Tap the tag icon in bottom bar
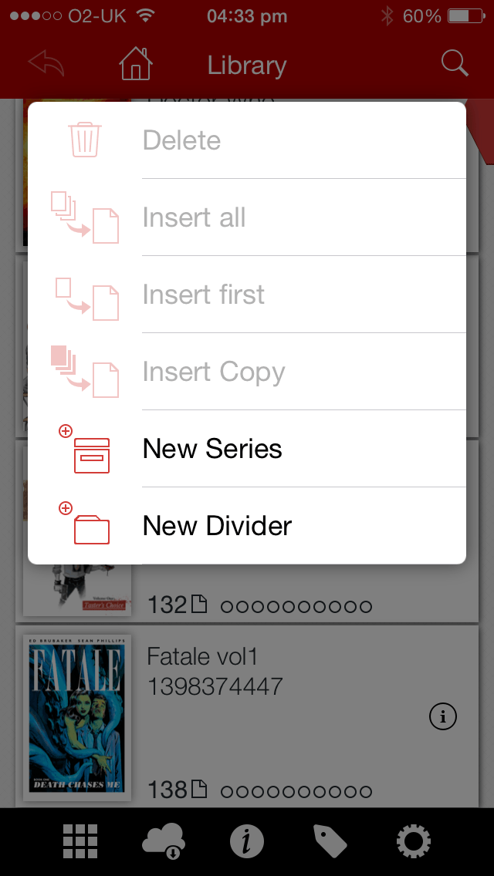The height and width of the screenshot is (876, 494). coord(330,841)
